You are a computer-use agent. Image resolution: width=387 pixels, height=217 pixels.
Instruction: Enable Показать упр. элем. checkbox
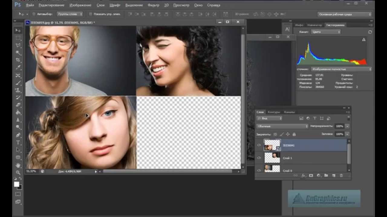click(90, 14)
